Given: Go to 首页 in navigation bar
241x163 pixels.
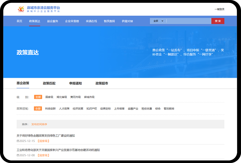Looking at the screenshot, I should pos(19,21).
